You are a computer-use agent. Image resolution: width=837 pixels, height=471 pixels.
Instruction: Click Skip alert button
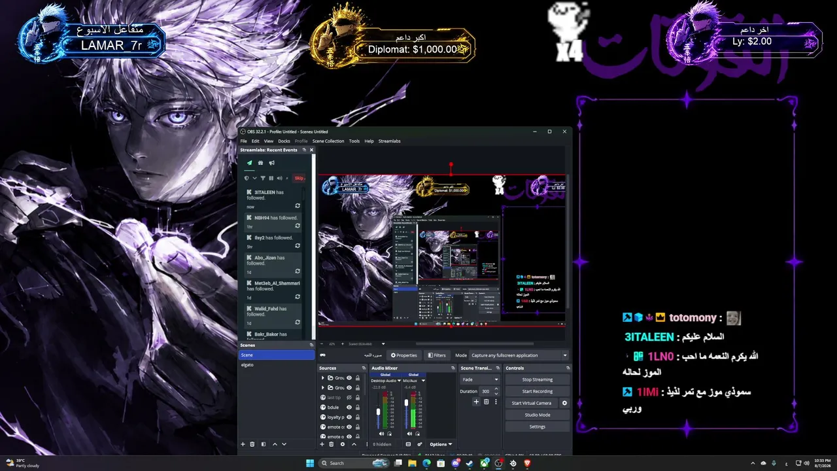click(x=299, y=178)
